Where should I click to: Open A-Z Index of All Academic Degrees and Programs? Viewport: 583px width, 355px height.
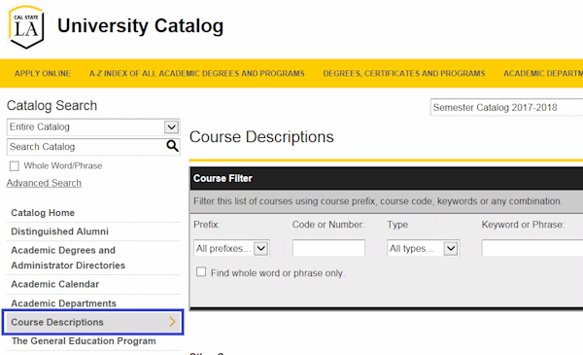click(x=196, y=73)
